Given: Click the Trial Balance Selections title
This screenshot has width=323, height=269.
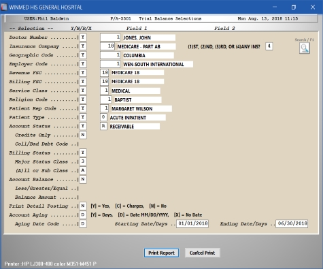Looking at the screenshot, I should 170,18.
